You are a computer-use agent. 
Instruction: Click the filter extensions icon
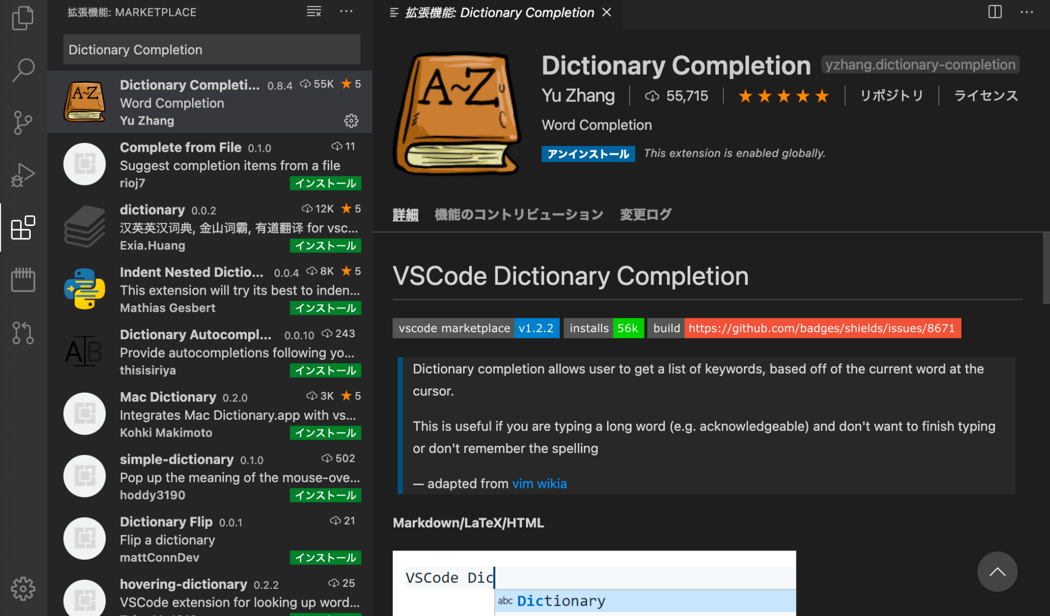(313, 11)
